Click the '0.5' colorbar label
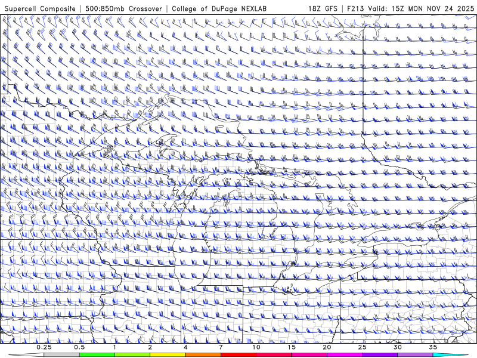The image size is (477, 358). (79, 347)
